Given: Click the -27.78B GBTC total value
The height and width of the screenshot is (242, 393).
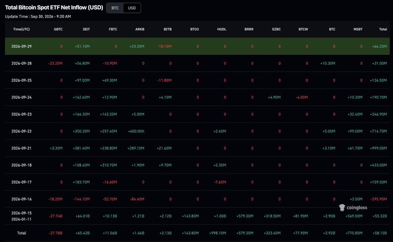Looking at the screenshot, I should point(55,233).
